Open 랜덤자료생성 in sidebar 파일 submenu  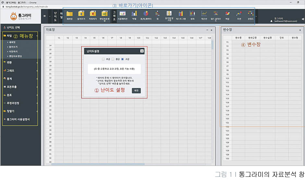click(15, 56)
